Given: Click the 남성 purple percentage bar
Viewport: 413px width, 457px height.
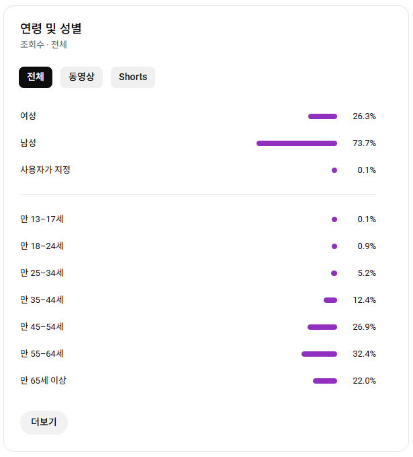Looking at the screenshot, I should 297,143.
